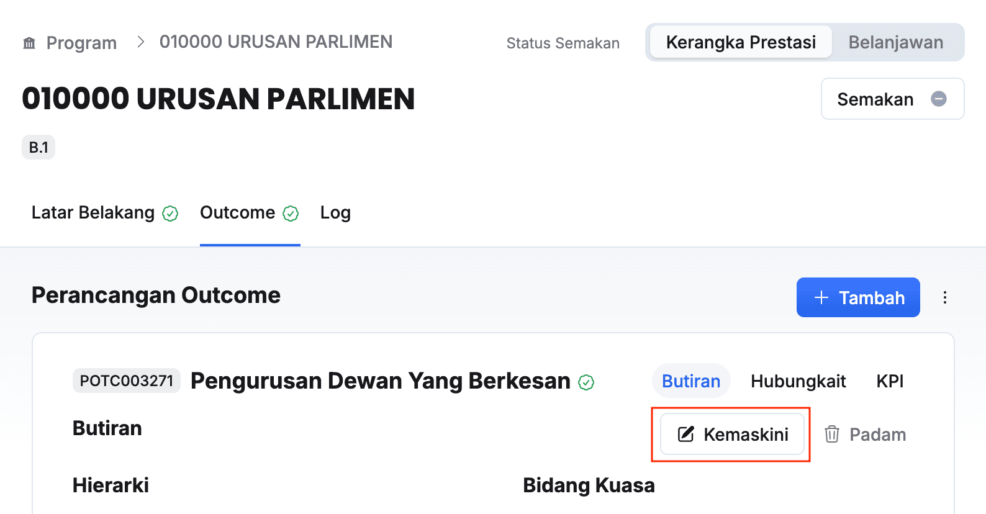Click the breadcrumb chevron separator arrow
This screenshot has width=986, height=514.
(x=141, y=42)
